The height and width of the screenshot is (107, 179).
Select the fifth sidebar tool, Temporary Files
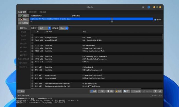click(23, 43)
